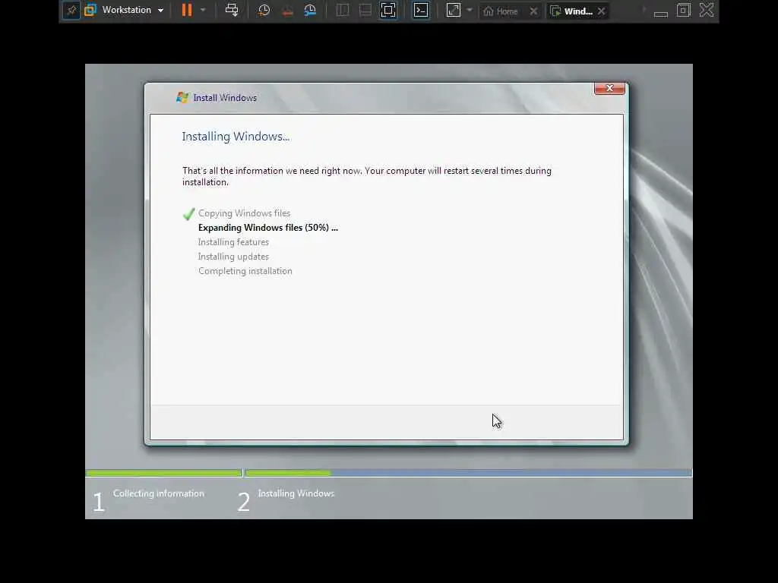
Task: Open the console view icon
Action: point(421,11)
